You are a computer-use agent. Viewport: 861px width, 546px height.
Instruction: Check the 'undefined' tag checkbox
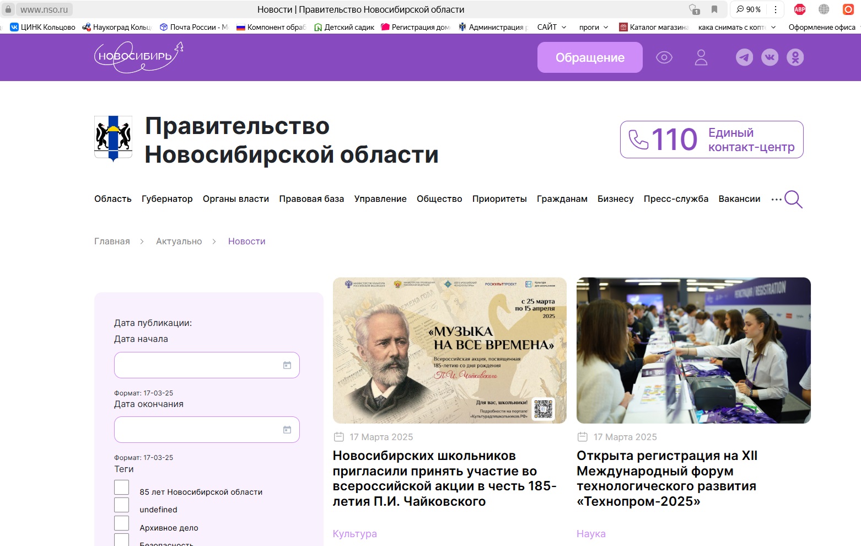point(121,505)
